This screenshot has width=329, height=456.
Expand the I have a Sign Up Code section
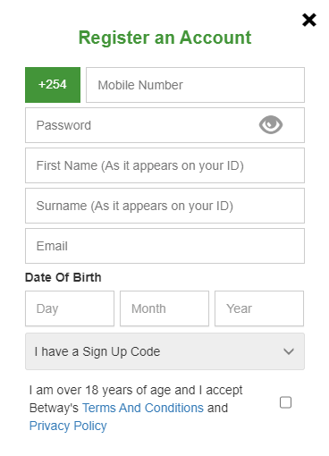pyautogui.click(x=164, y=351)
